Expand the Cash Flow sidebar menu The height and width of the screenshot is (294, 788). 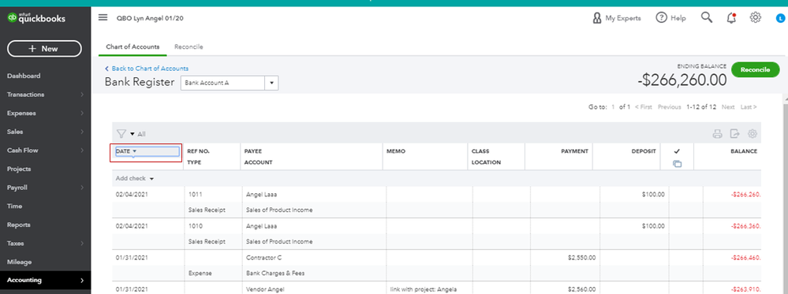click(x=45, y=151)
